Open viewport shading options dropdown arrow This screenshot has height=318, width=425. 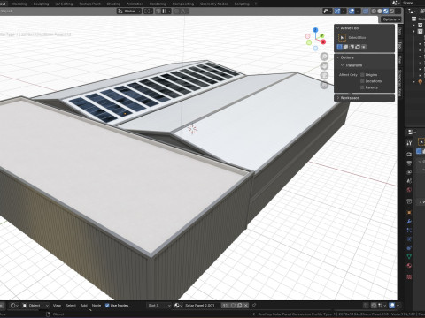pos(398,11)
